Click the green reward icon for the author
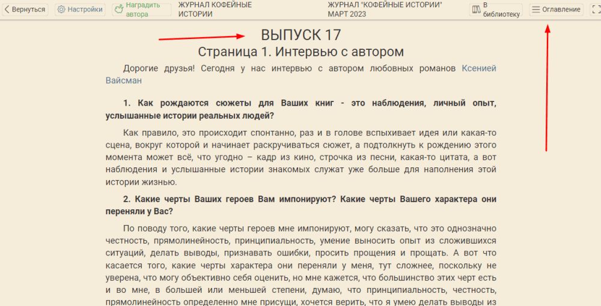 119,10
